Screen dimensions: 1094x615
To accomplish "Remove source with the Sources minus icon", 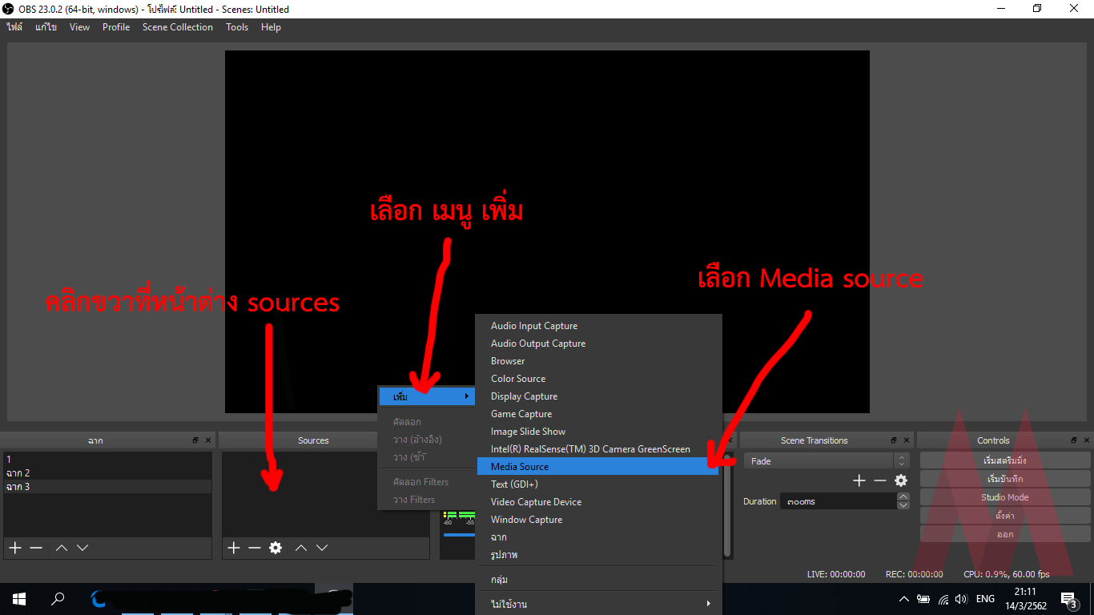I will pyautogui.click(x=255, y=548).
